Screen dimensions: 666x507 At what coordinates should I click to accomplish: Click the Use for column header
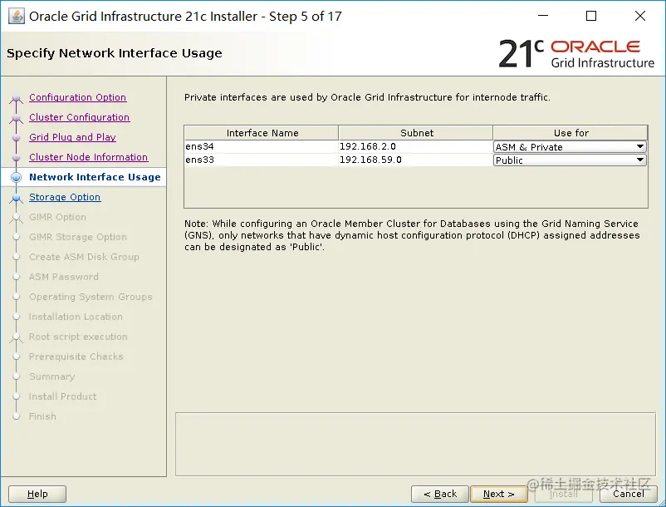[x=571, y=133]
